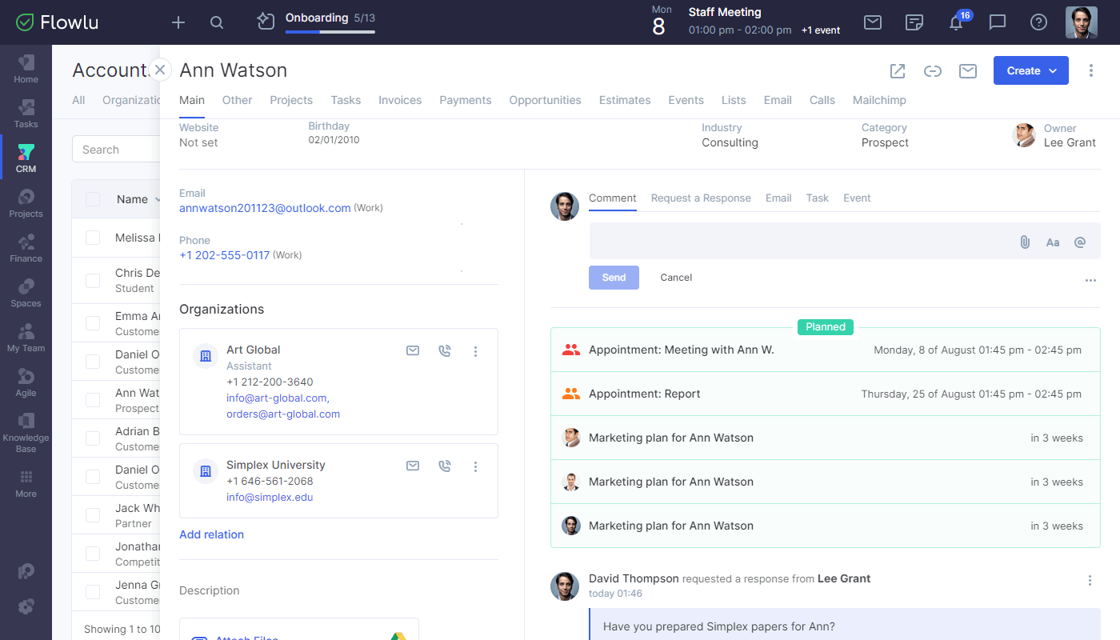This screenshot has height=640, width=1120.
Task: Click the plus quick-add icon in top bar
Action: tap(178, 22)
